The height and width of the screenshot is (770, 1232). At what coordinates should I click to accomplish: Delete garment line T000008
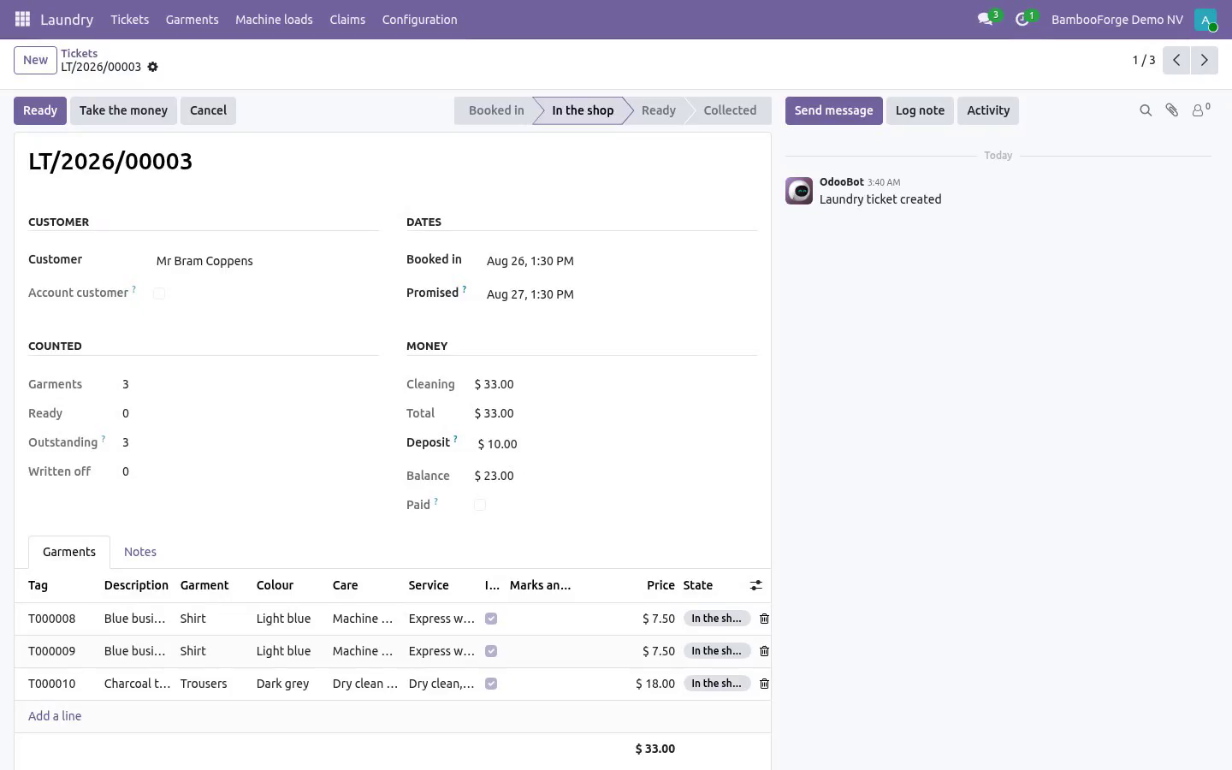click(x=765, y=619)
